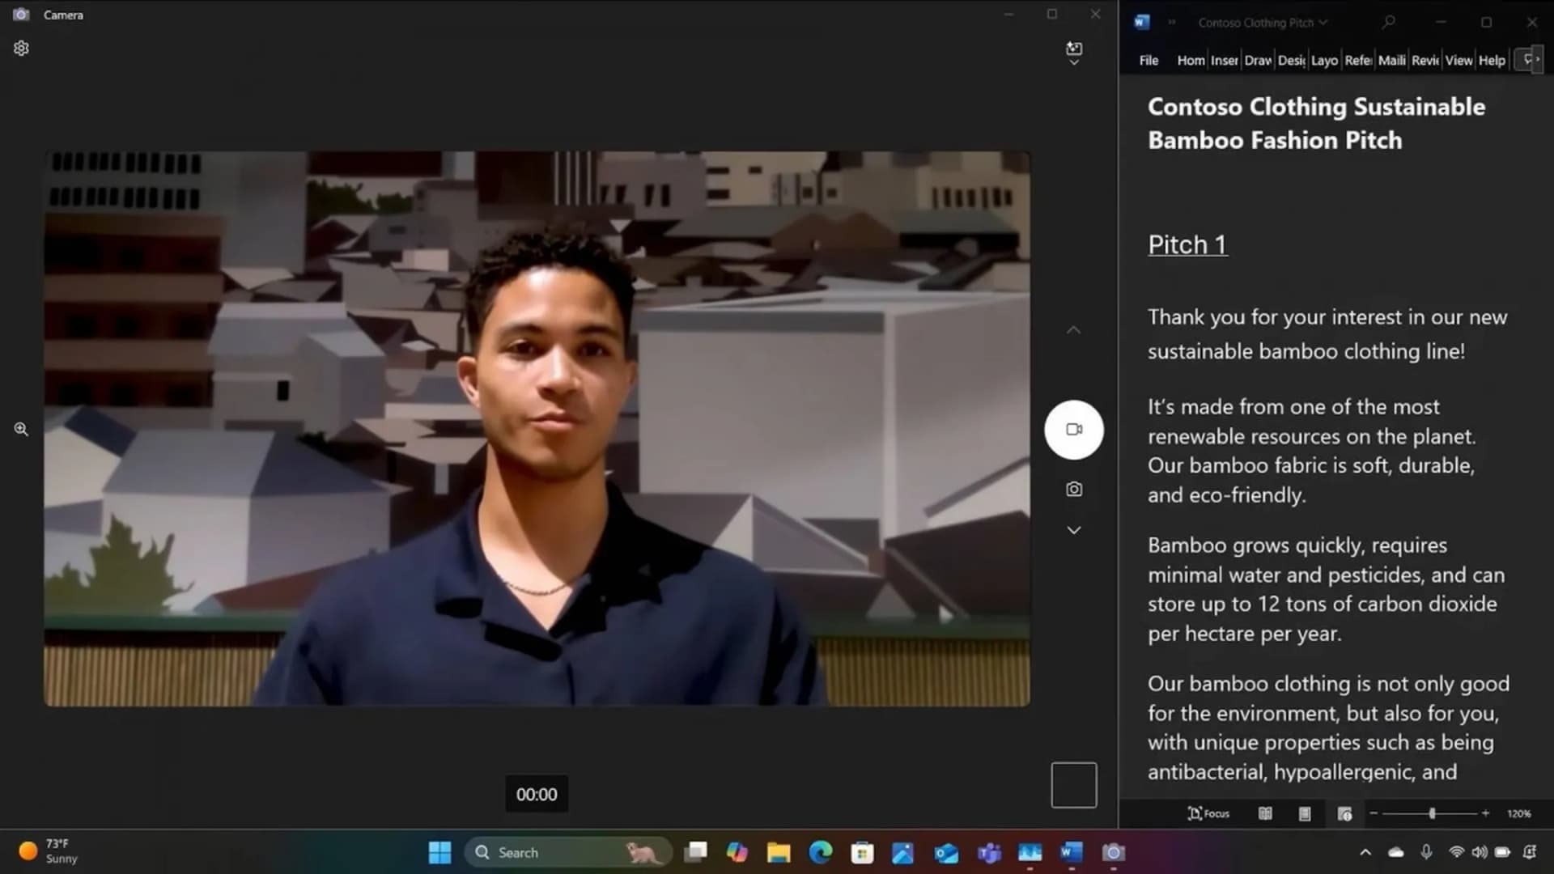Select Print Layout view in Word status bar

1304,813
